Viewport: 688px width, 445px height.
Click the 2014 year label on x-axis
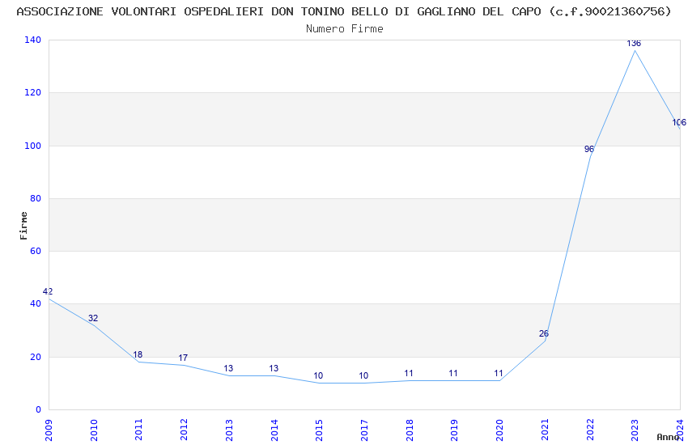(x=274, y=430)
